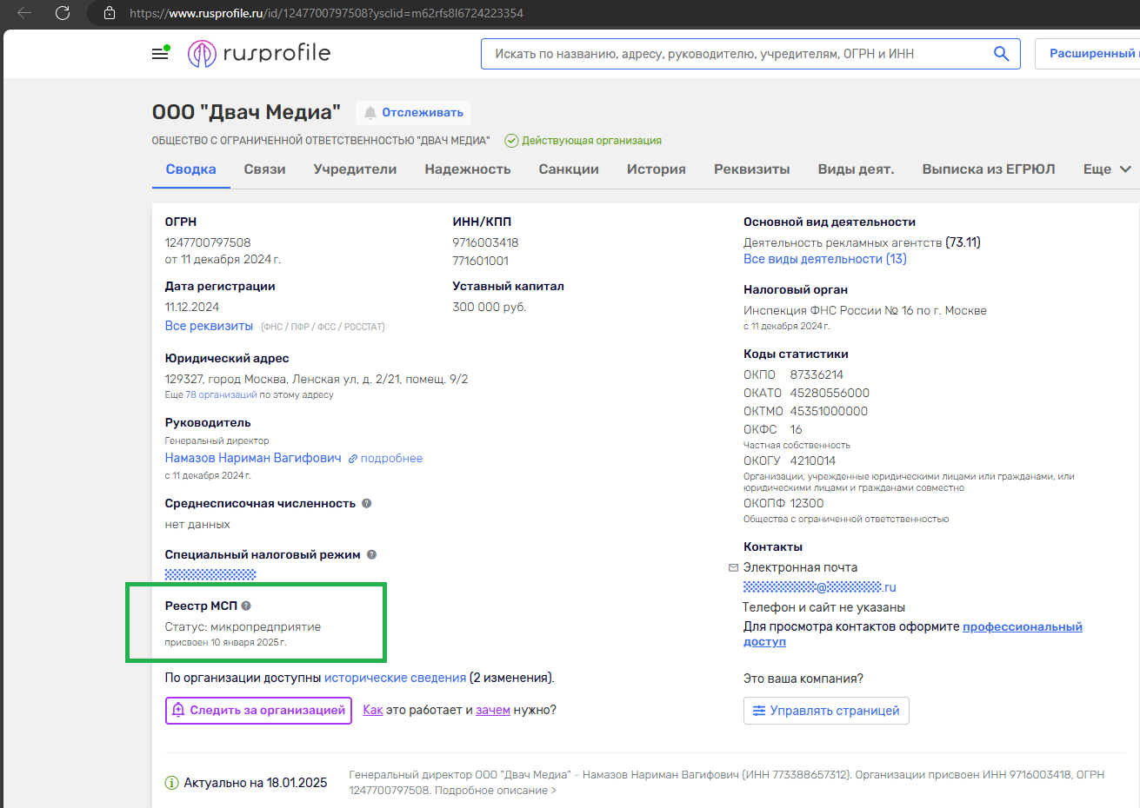Viewport: 1140px width, 808px height.
Task: Open Все виды деятельности (13) link
Action: pyautogui.click(x=824, y=259)
